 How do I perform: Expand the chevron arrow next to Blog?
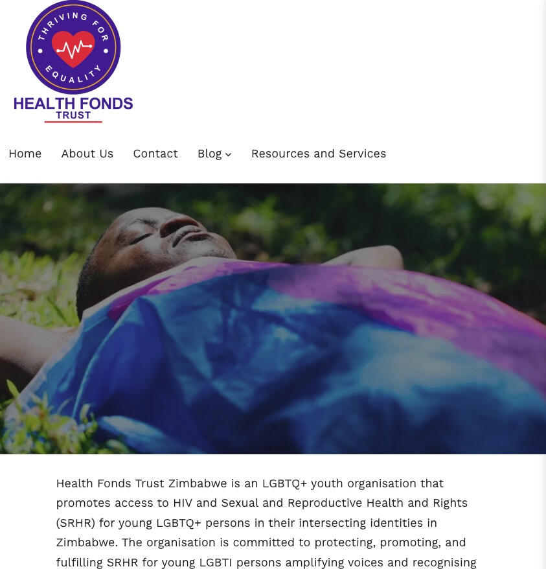pyautogui.click(x=228, y=155)
